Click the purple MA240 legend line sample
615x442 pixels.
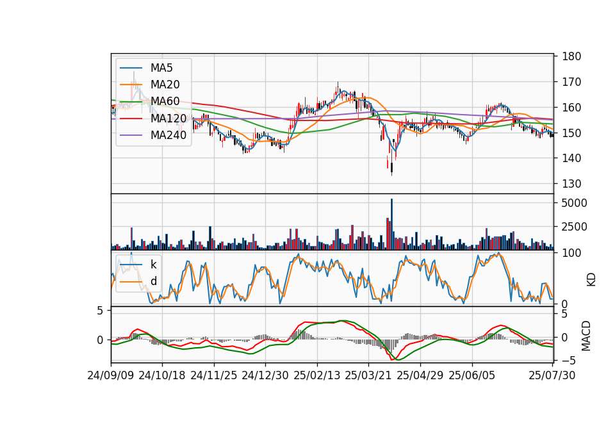pyautogui.click(x=131, y=135)
